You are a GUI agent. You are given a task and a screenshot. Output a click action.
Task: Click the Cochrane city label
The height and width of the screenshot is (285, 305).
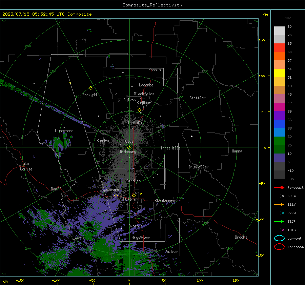point(111,189)
